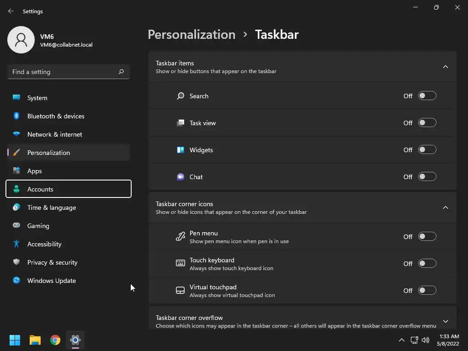Click the VM6 profile avatar
This screenshot has height=351, width=468.
click(x=21, y=40)
